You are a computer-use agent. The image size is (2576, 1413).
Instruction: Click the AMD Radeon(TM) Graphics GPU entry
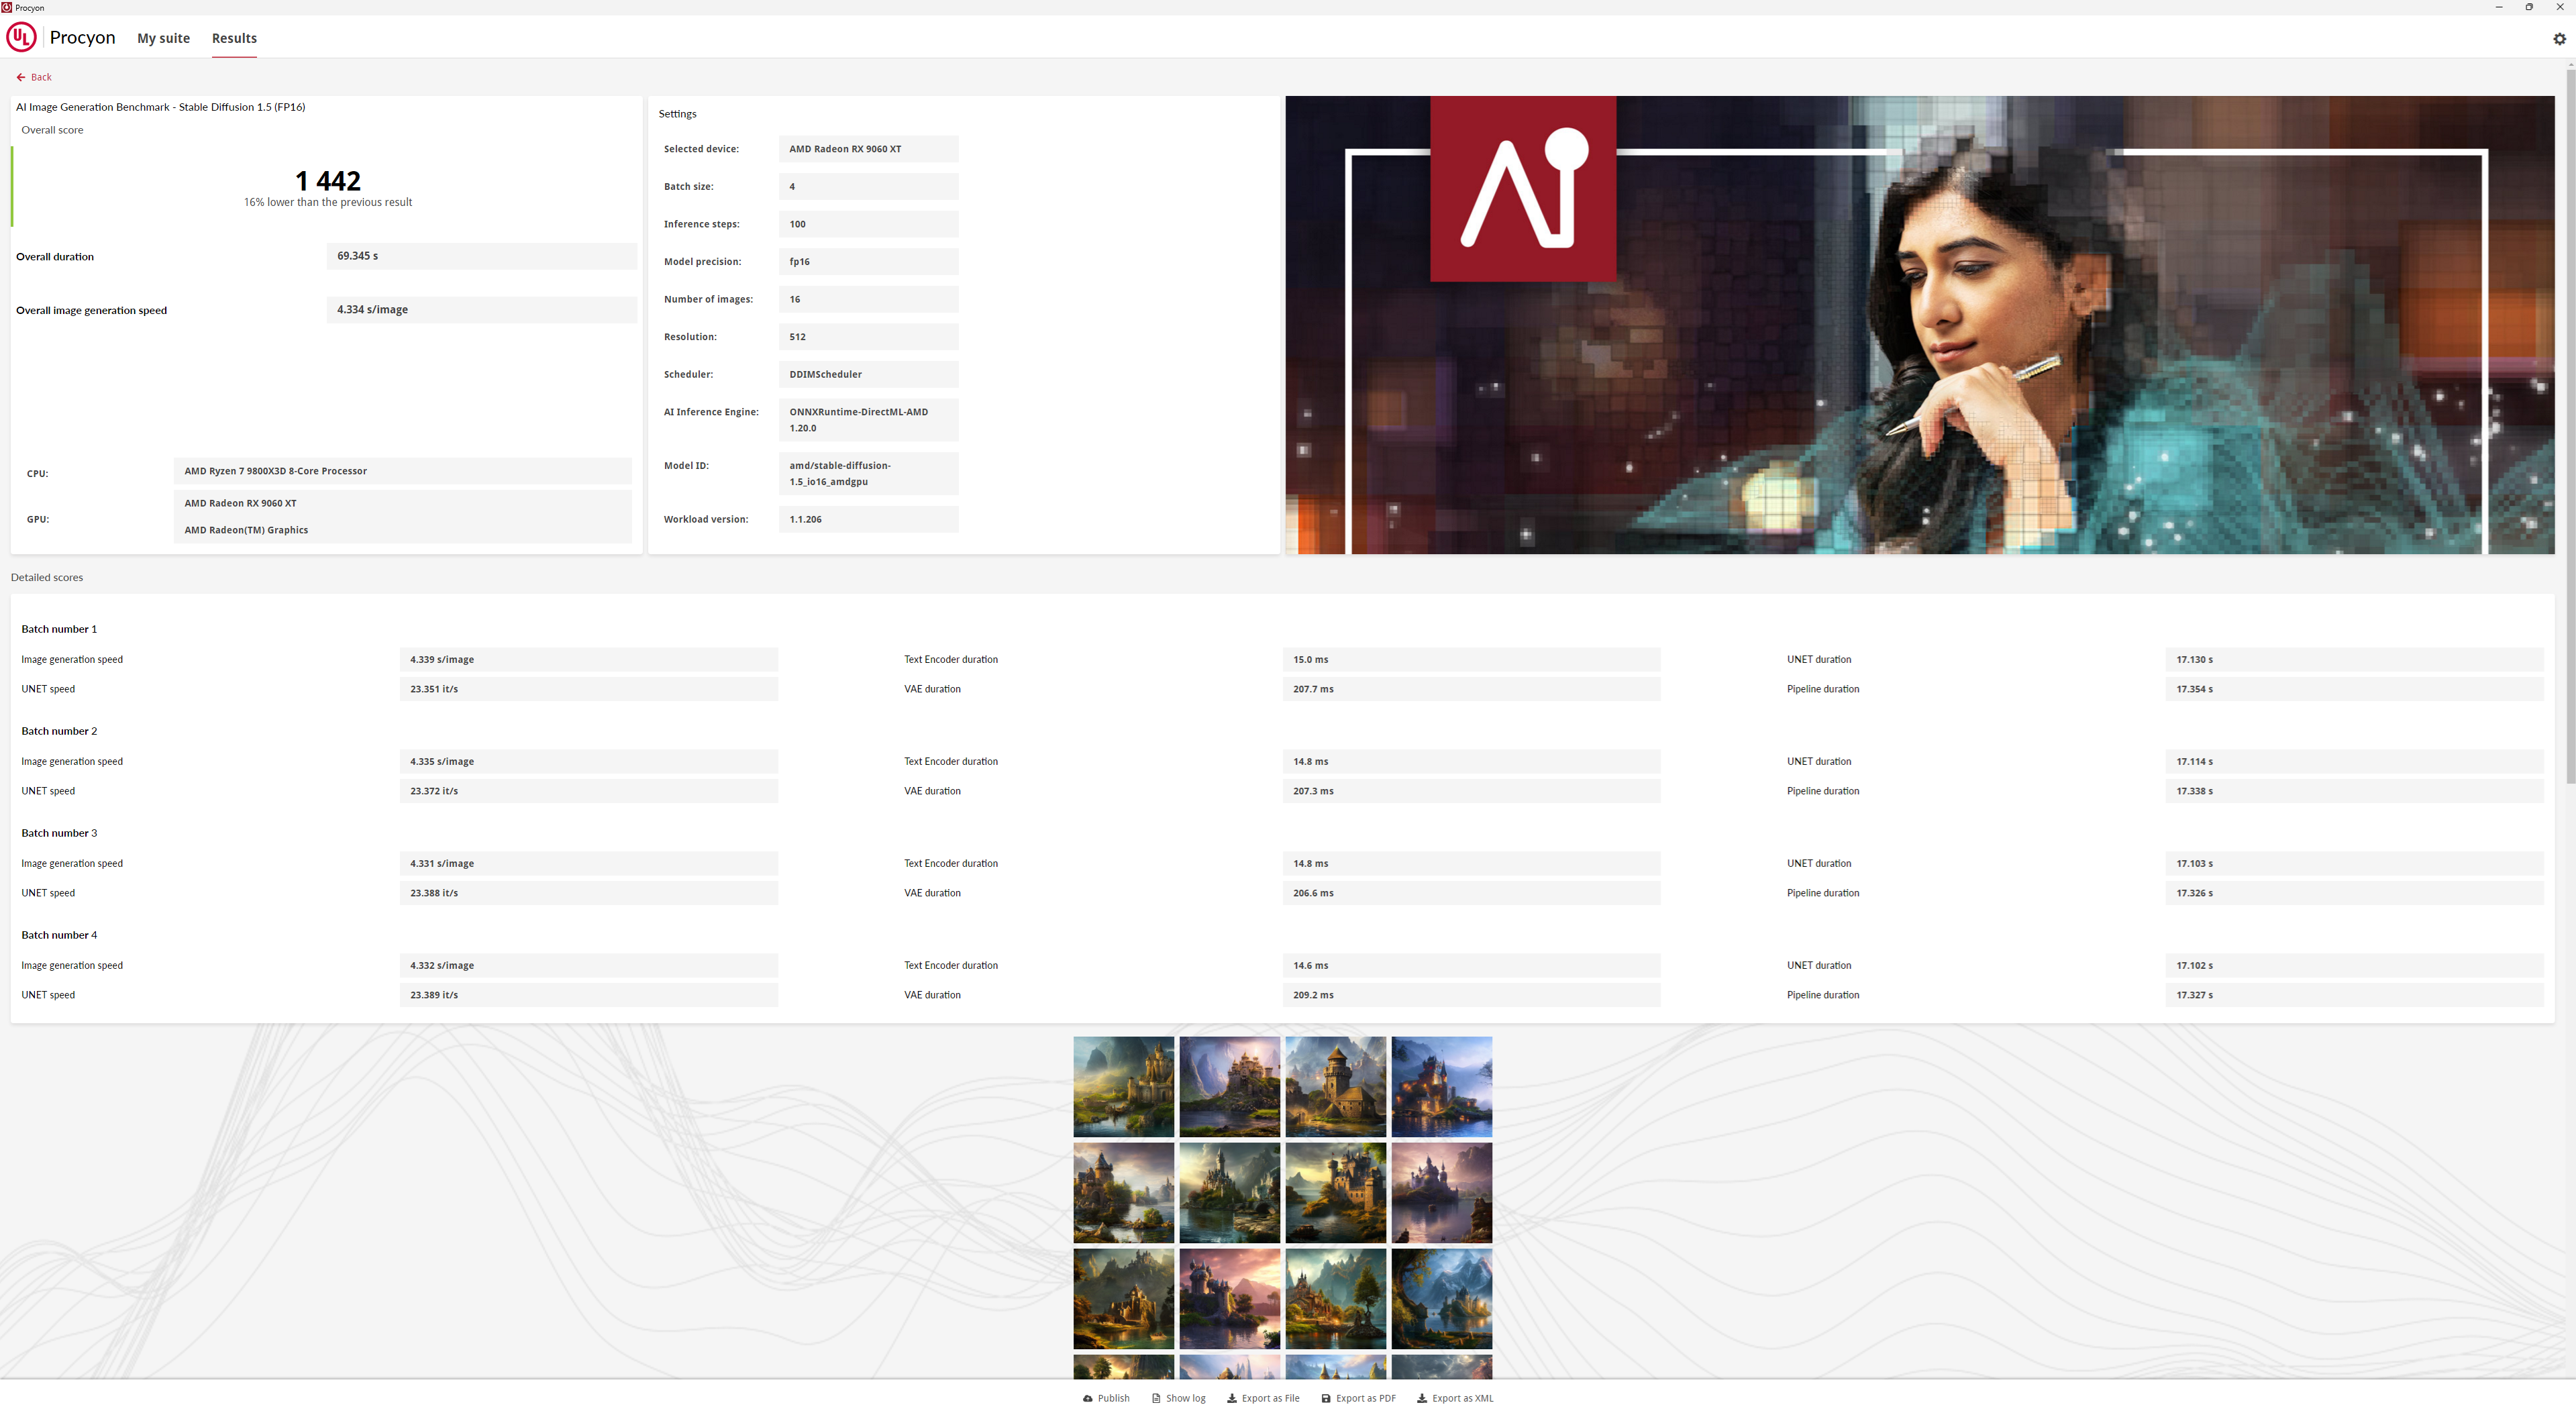pyautogui.click(x=246, y=530)
